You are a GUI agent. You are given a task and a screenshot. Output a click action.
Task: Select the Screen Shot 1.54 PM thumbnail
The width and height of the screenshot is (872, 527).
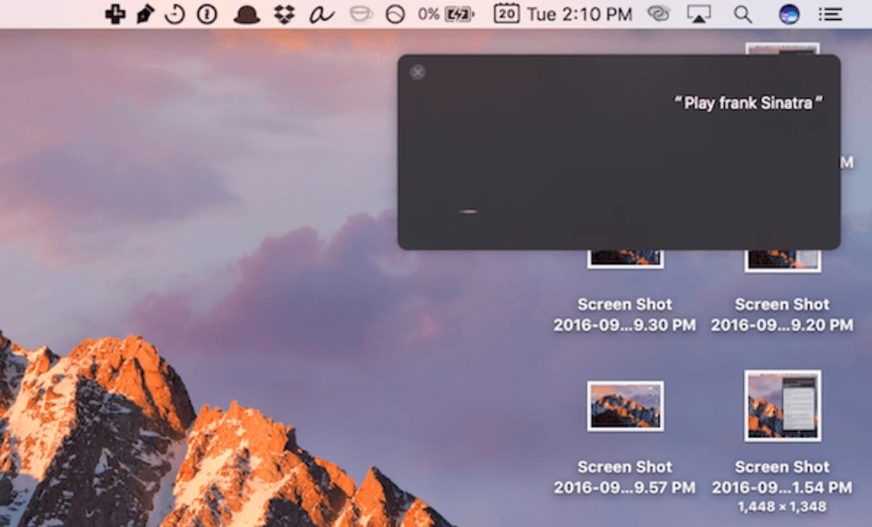tap(782, 405)
